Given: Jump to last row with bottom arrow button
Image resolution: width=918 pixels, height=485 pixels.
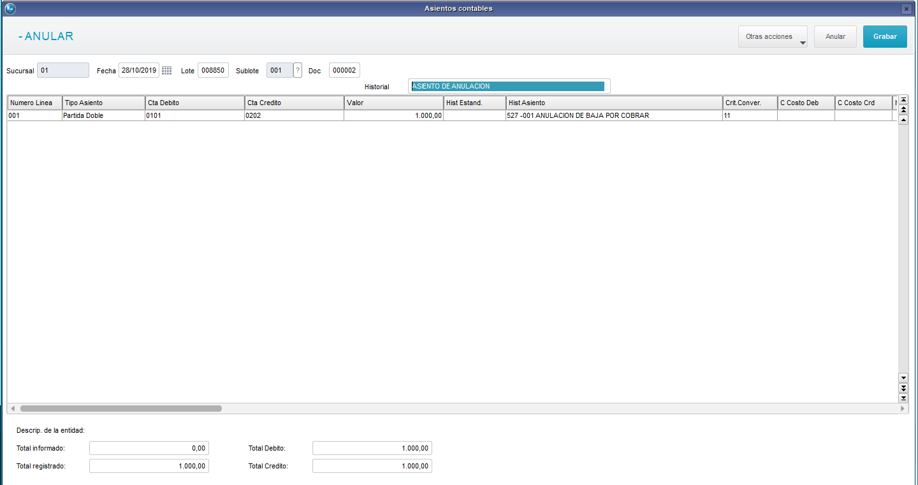Looking at the screenshot, I should [x=903, y=398].
